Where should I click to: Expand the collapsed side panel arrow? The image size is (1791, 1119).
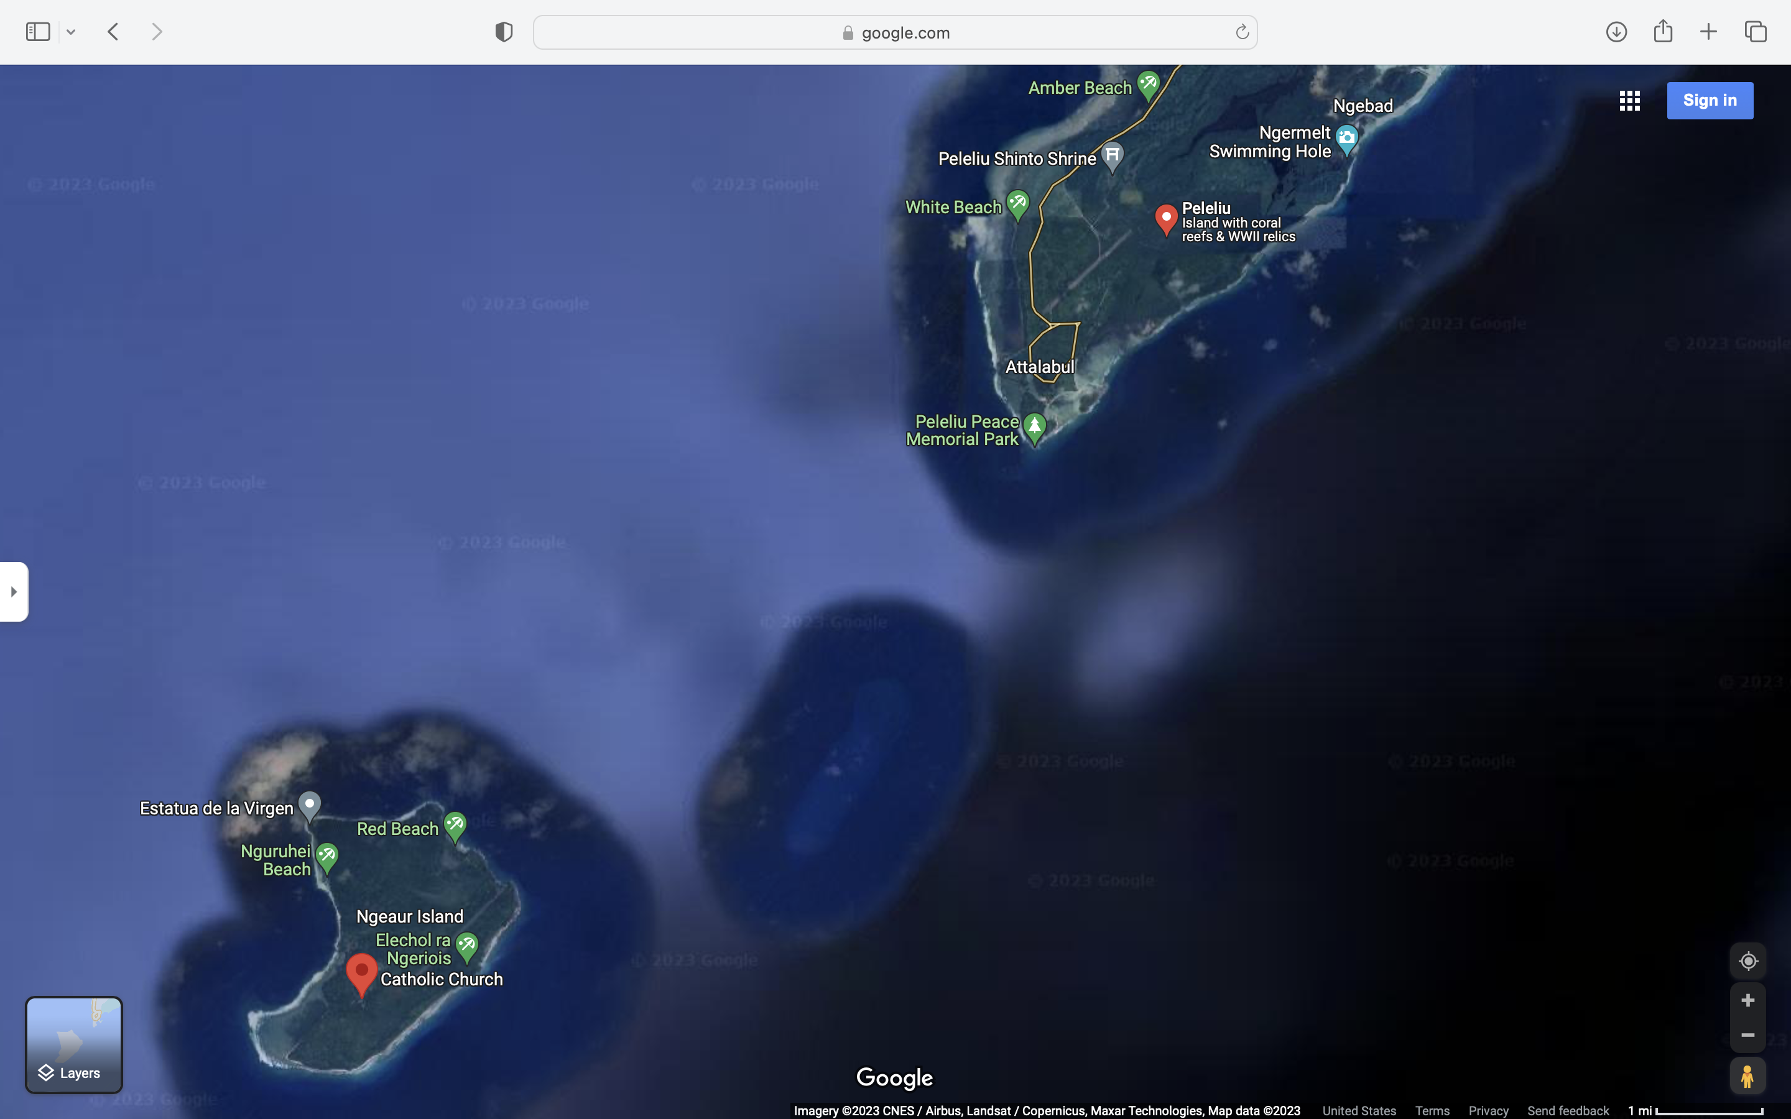(13, 591)
